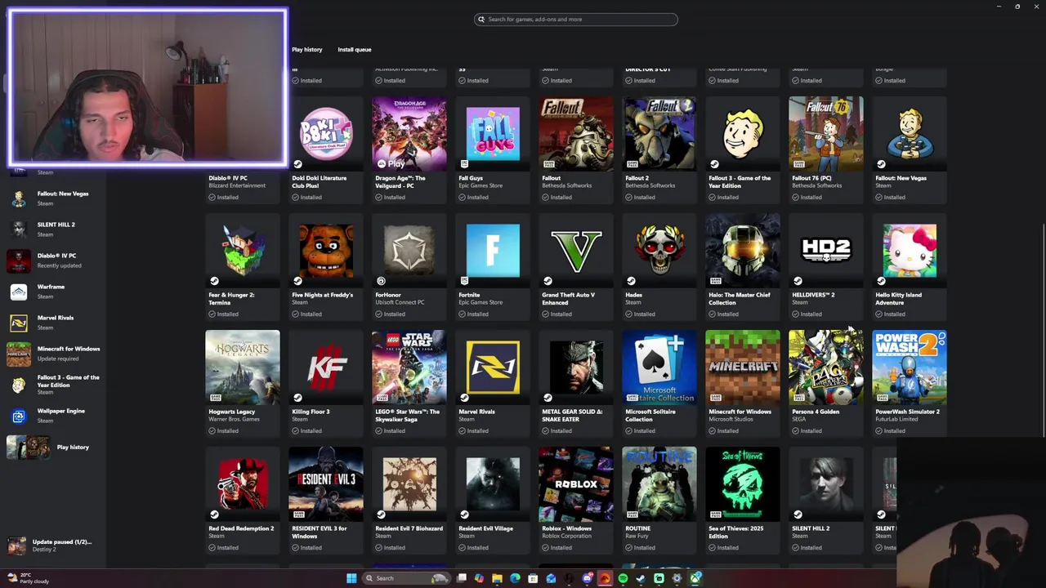Open weather widget showing Partly cloudy

point(29,578)
